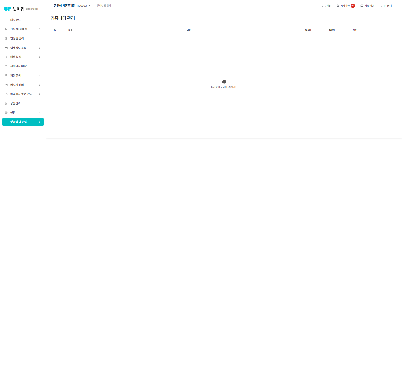Open 공지사항 via the bell icon

pos(338,6)
